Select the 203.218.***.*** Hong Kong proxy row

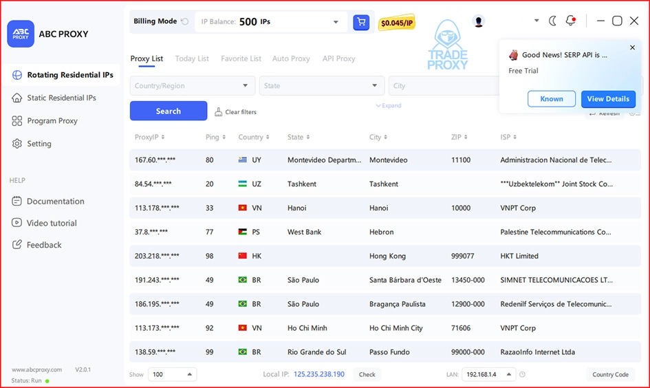pyautogui.click(x=385, y=256)
